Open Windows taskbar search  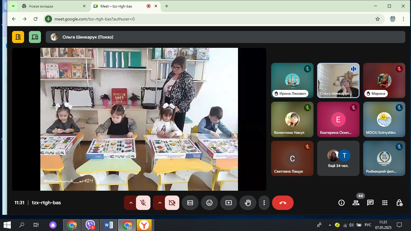click(22, 225)
